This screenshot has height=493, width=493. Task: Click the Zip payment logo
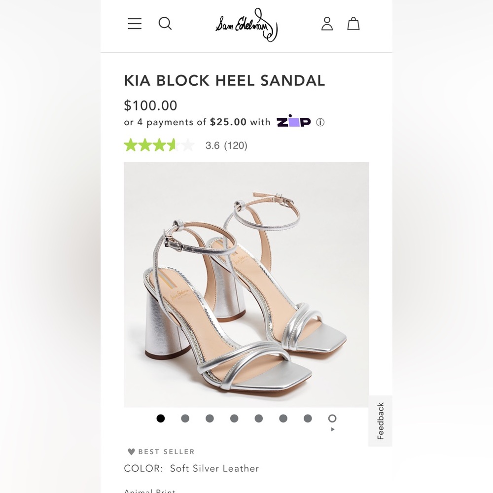(293, 122)
